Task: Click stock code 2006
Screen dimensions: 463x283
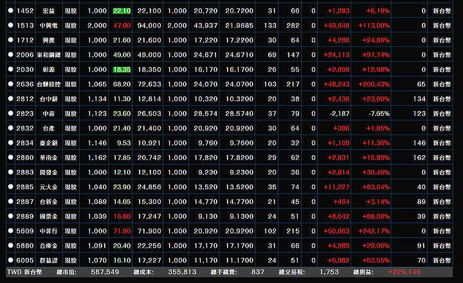Action: [25, 55]
